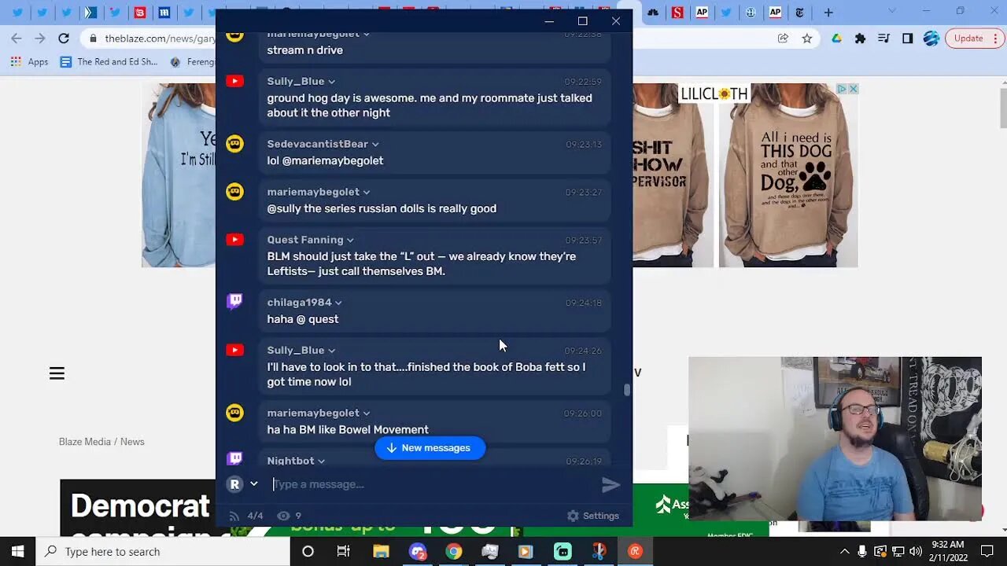Open mariemaybegolet menu on russian dolls message
Image resolution: width=1007 pixels, height=566 pixels.
367,193
